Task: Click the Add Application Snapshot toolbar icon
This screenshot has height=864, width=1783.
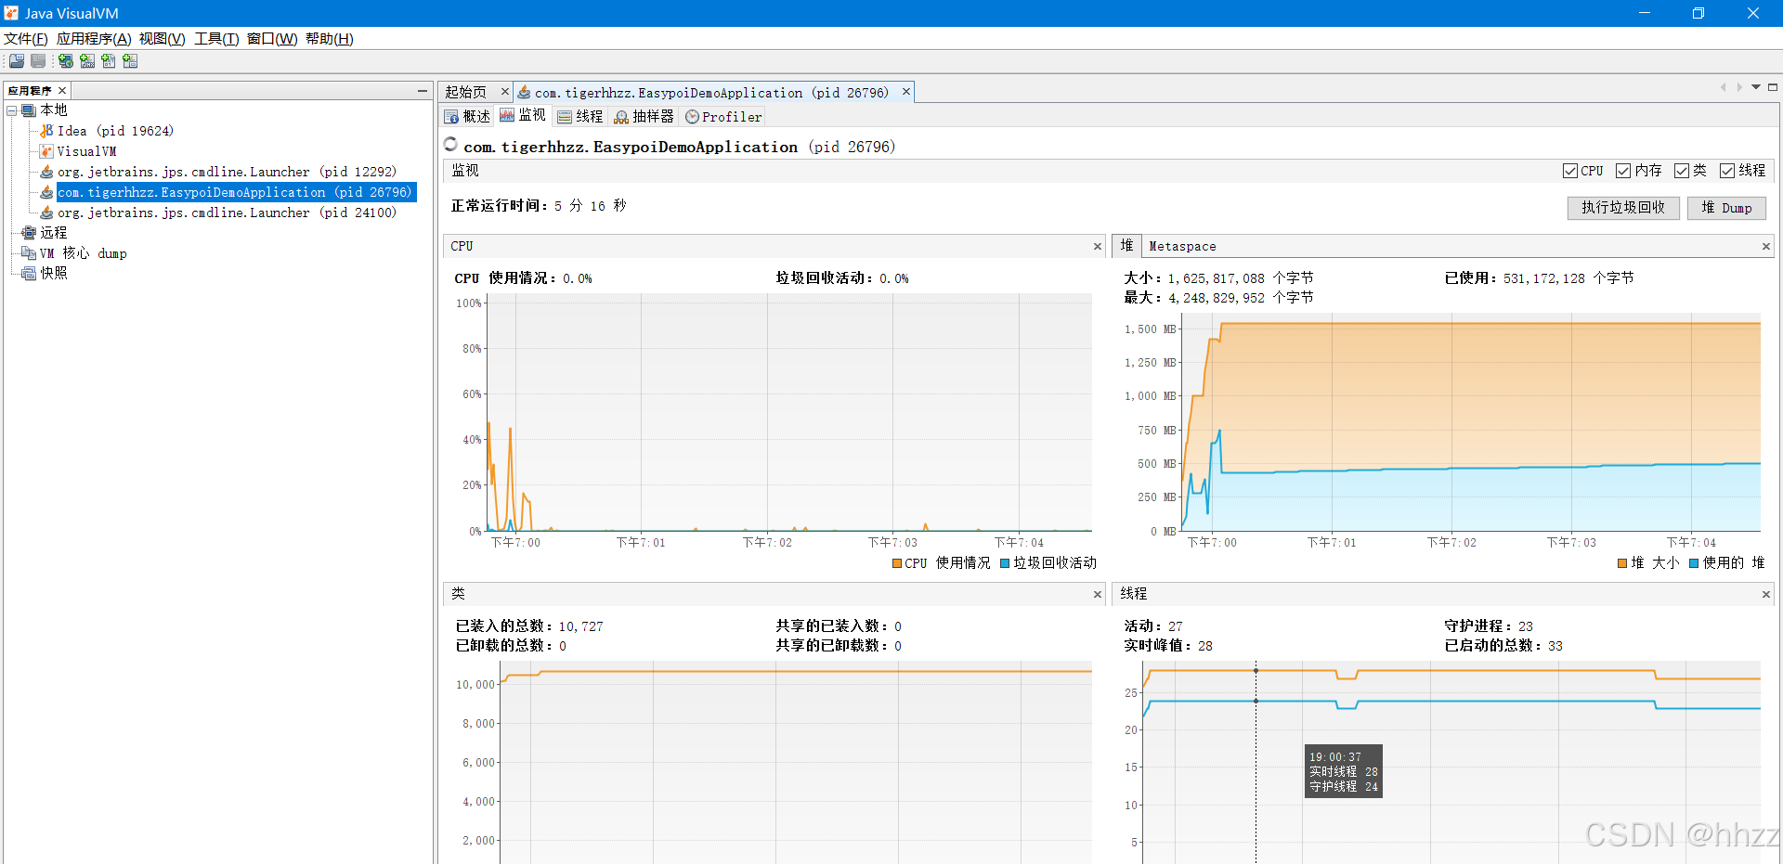Action: 130,61
